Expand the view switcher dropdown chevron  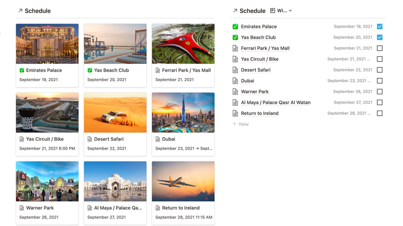point(290,11)
